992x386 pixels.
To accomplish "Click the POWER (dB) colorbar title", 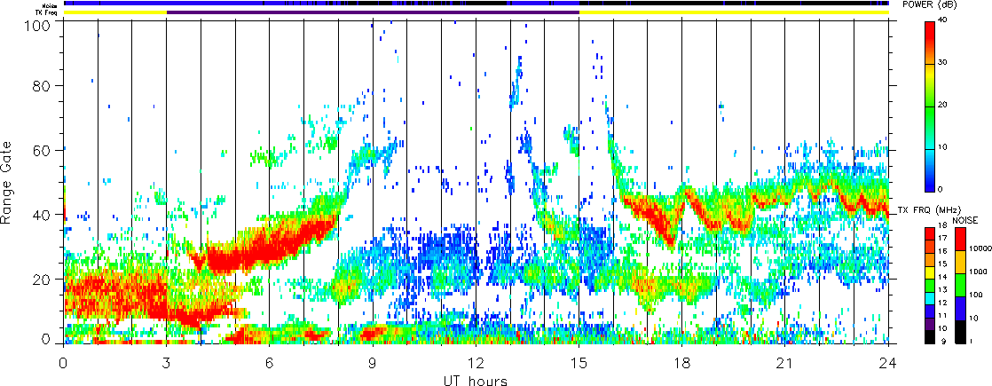I will pyautogui.click(x=930, y=5).
